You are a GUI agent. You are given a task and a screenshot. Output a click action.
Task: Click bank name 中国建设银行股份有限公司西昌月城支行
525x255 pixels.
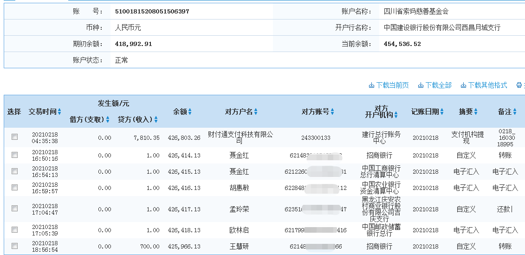pos(442,28)
